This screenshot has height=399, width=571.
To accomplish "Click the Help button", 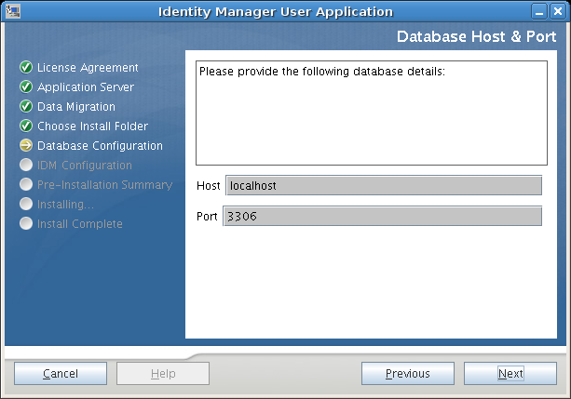I will click(x=163, y=374).
